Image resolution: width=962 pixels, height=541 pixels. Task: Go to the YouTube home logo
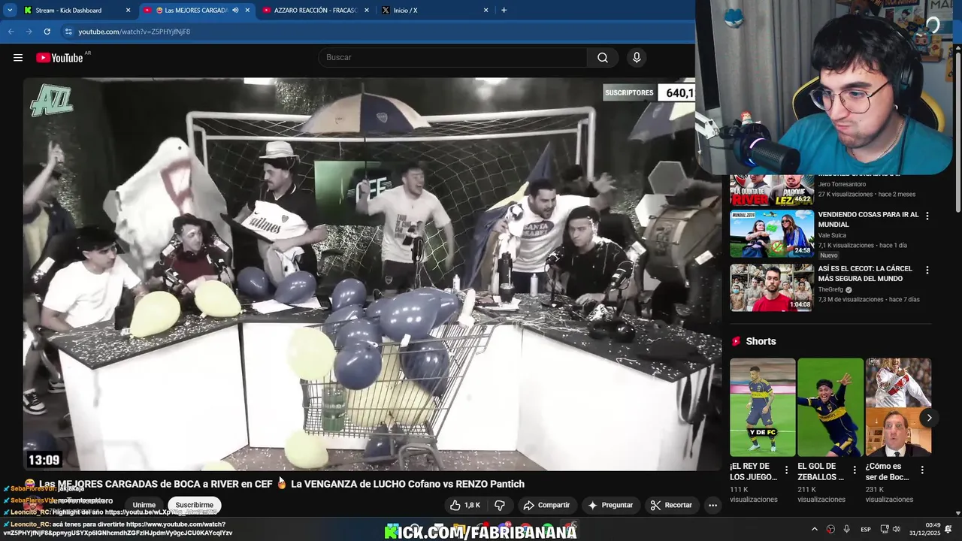59,58
